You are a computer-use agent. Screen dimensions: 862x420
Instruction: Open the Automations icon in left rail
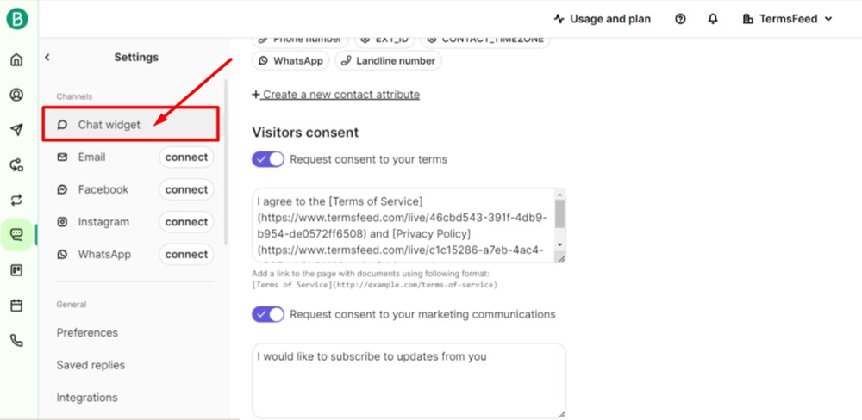pyautogui.click(x=17, y=164)
